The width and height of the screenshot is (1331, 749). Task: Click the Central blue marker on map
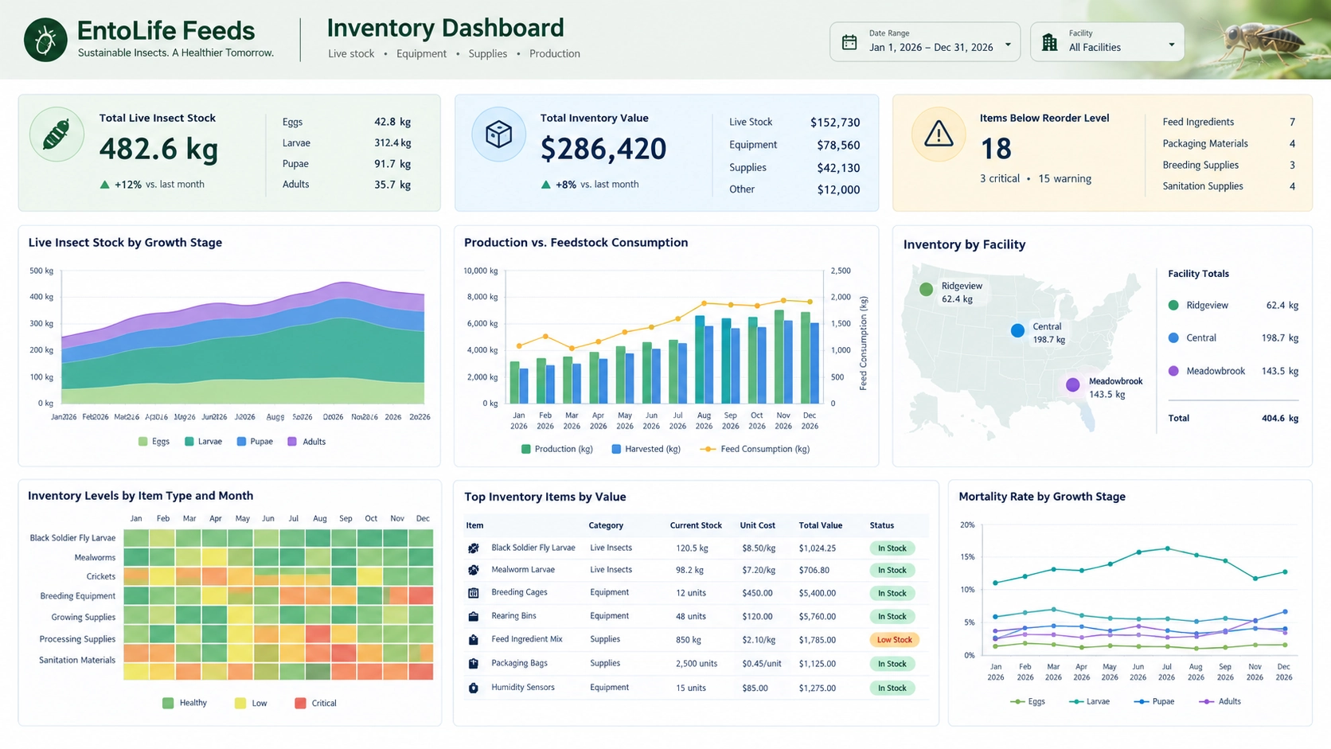[1017, 331]
